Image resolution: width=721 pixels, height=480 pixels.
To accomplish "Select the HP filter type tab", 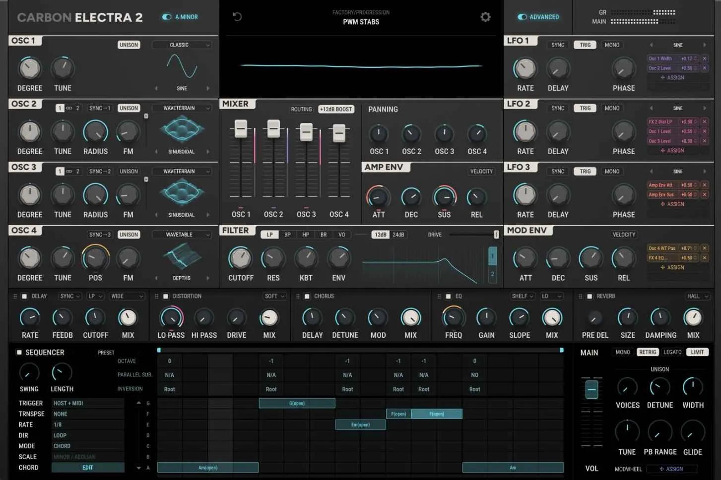I will pos(306,235).
